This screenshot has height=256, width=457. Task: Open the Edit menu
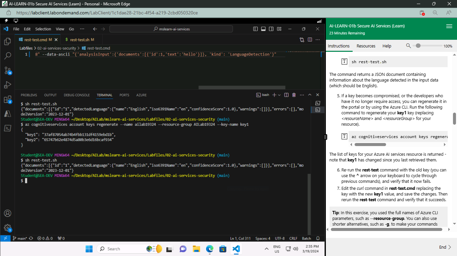pyautogui.click(x=27, y=29)
